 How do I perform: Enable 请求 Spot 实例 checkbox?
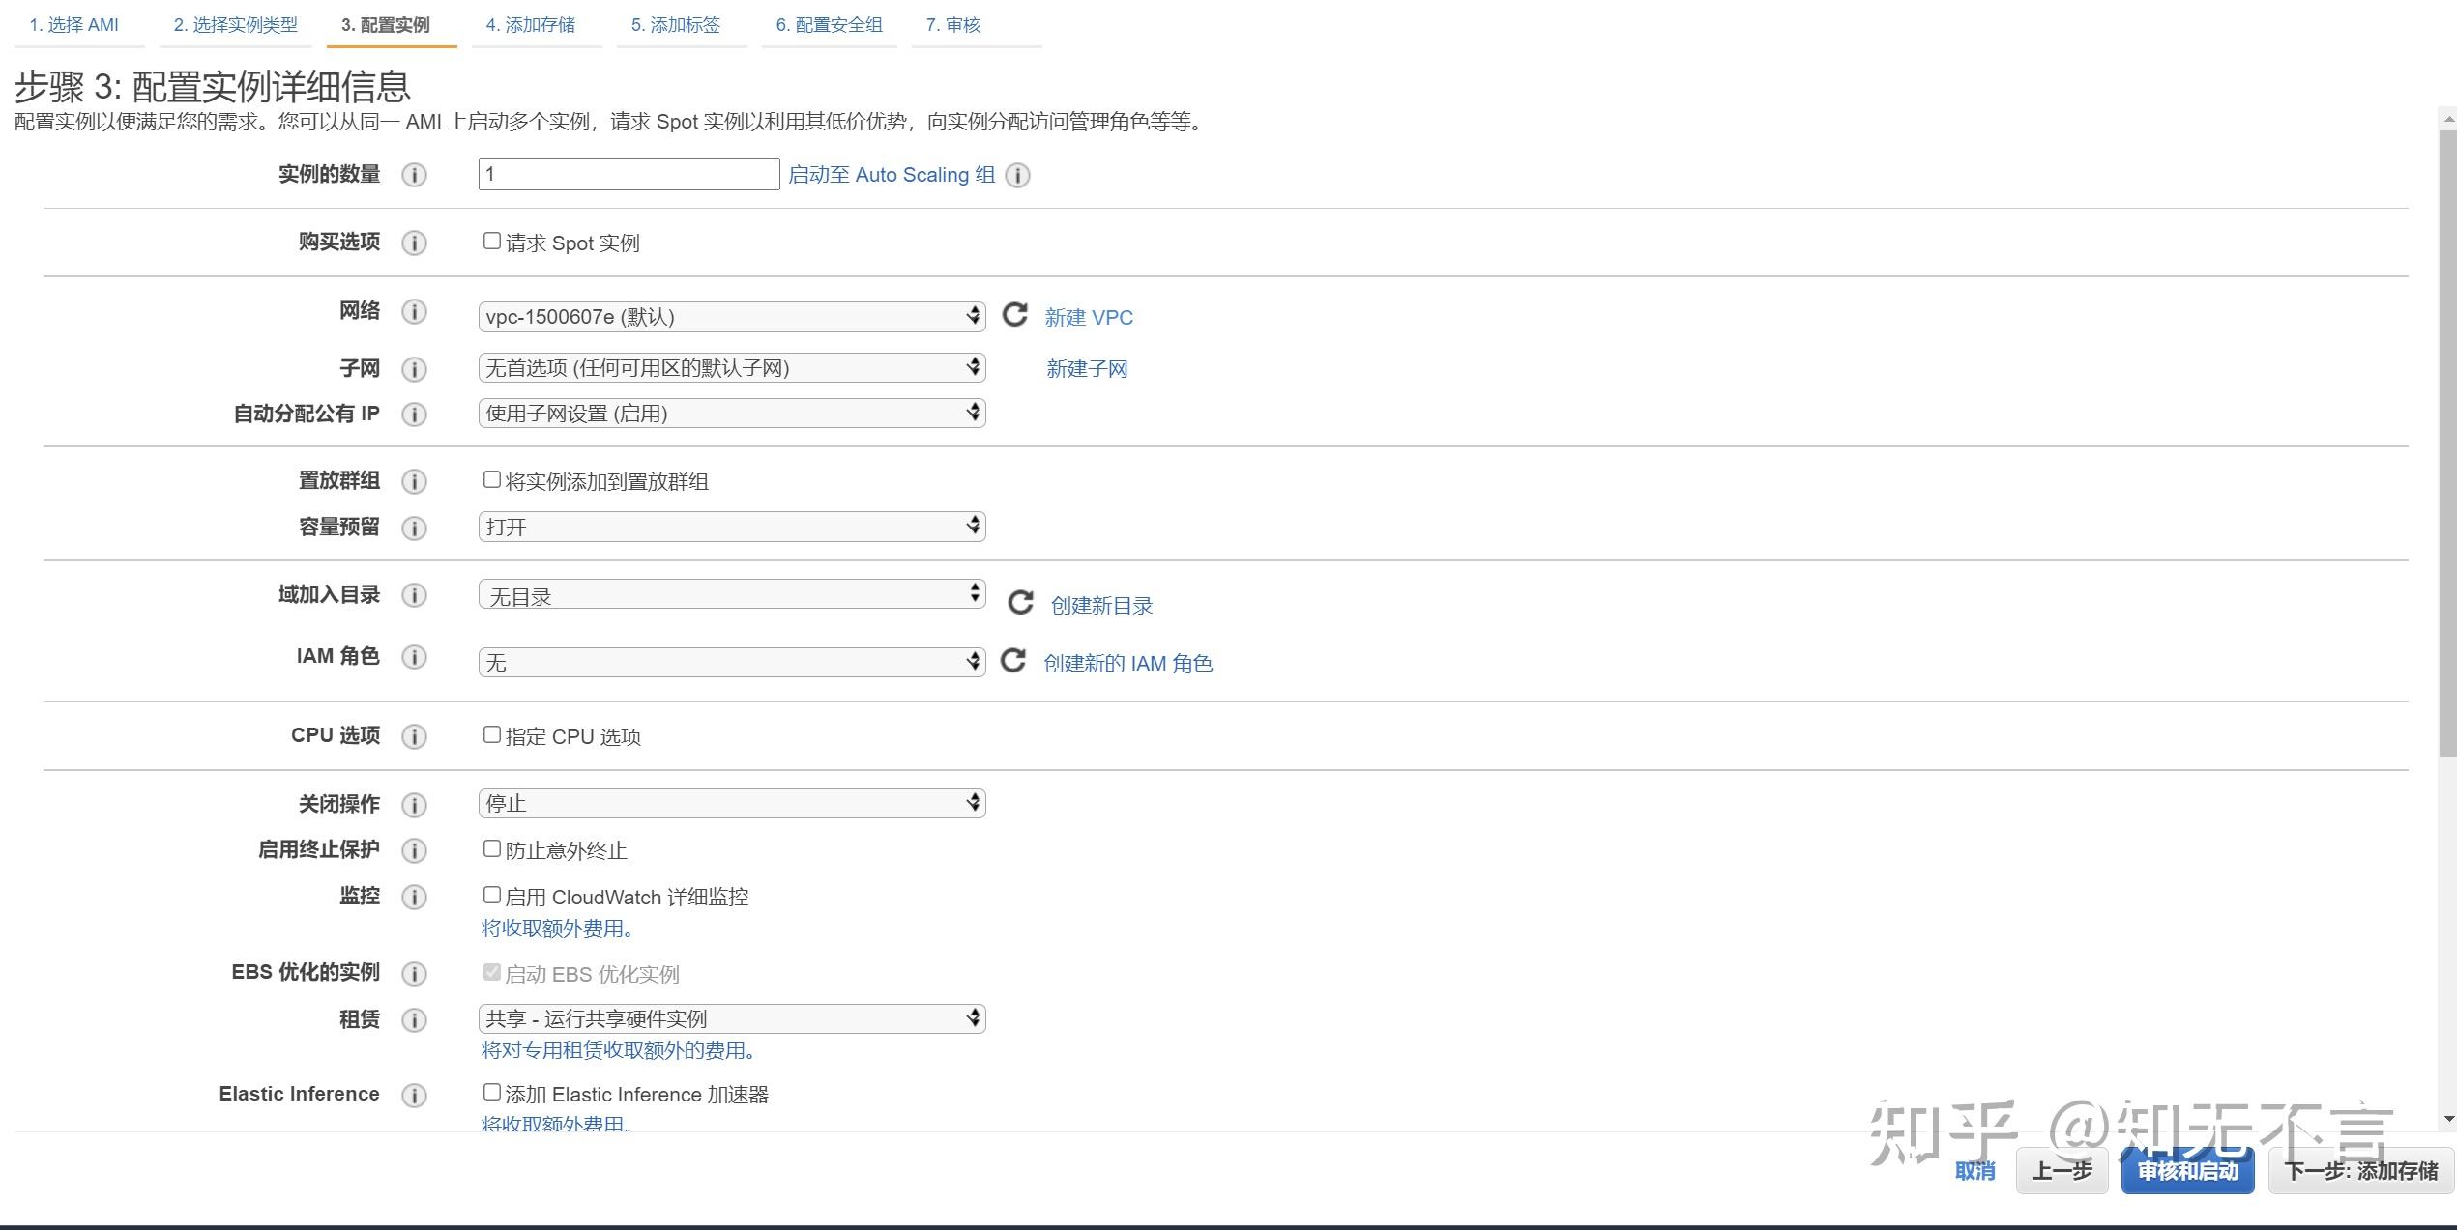pos(492,242)
